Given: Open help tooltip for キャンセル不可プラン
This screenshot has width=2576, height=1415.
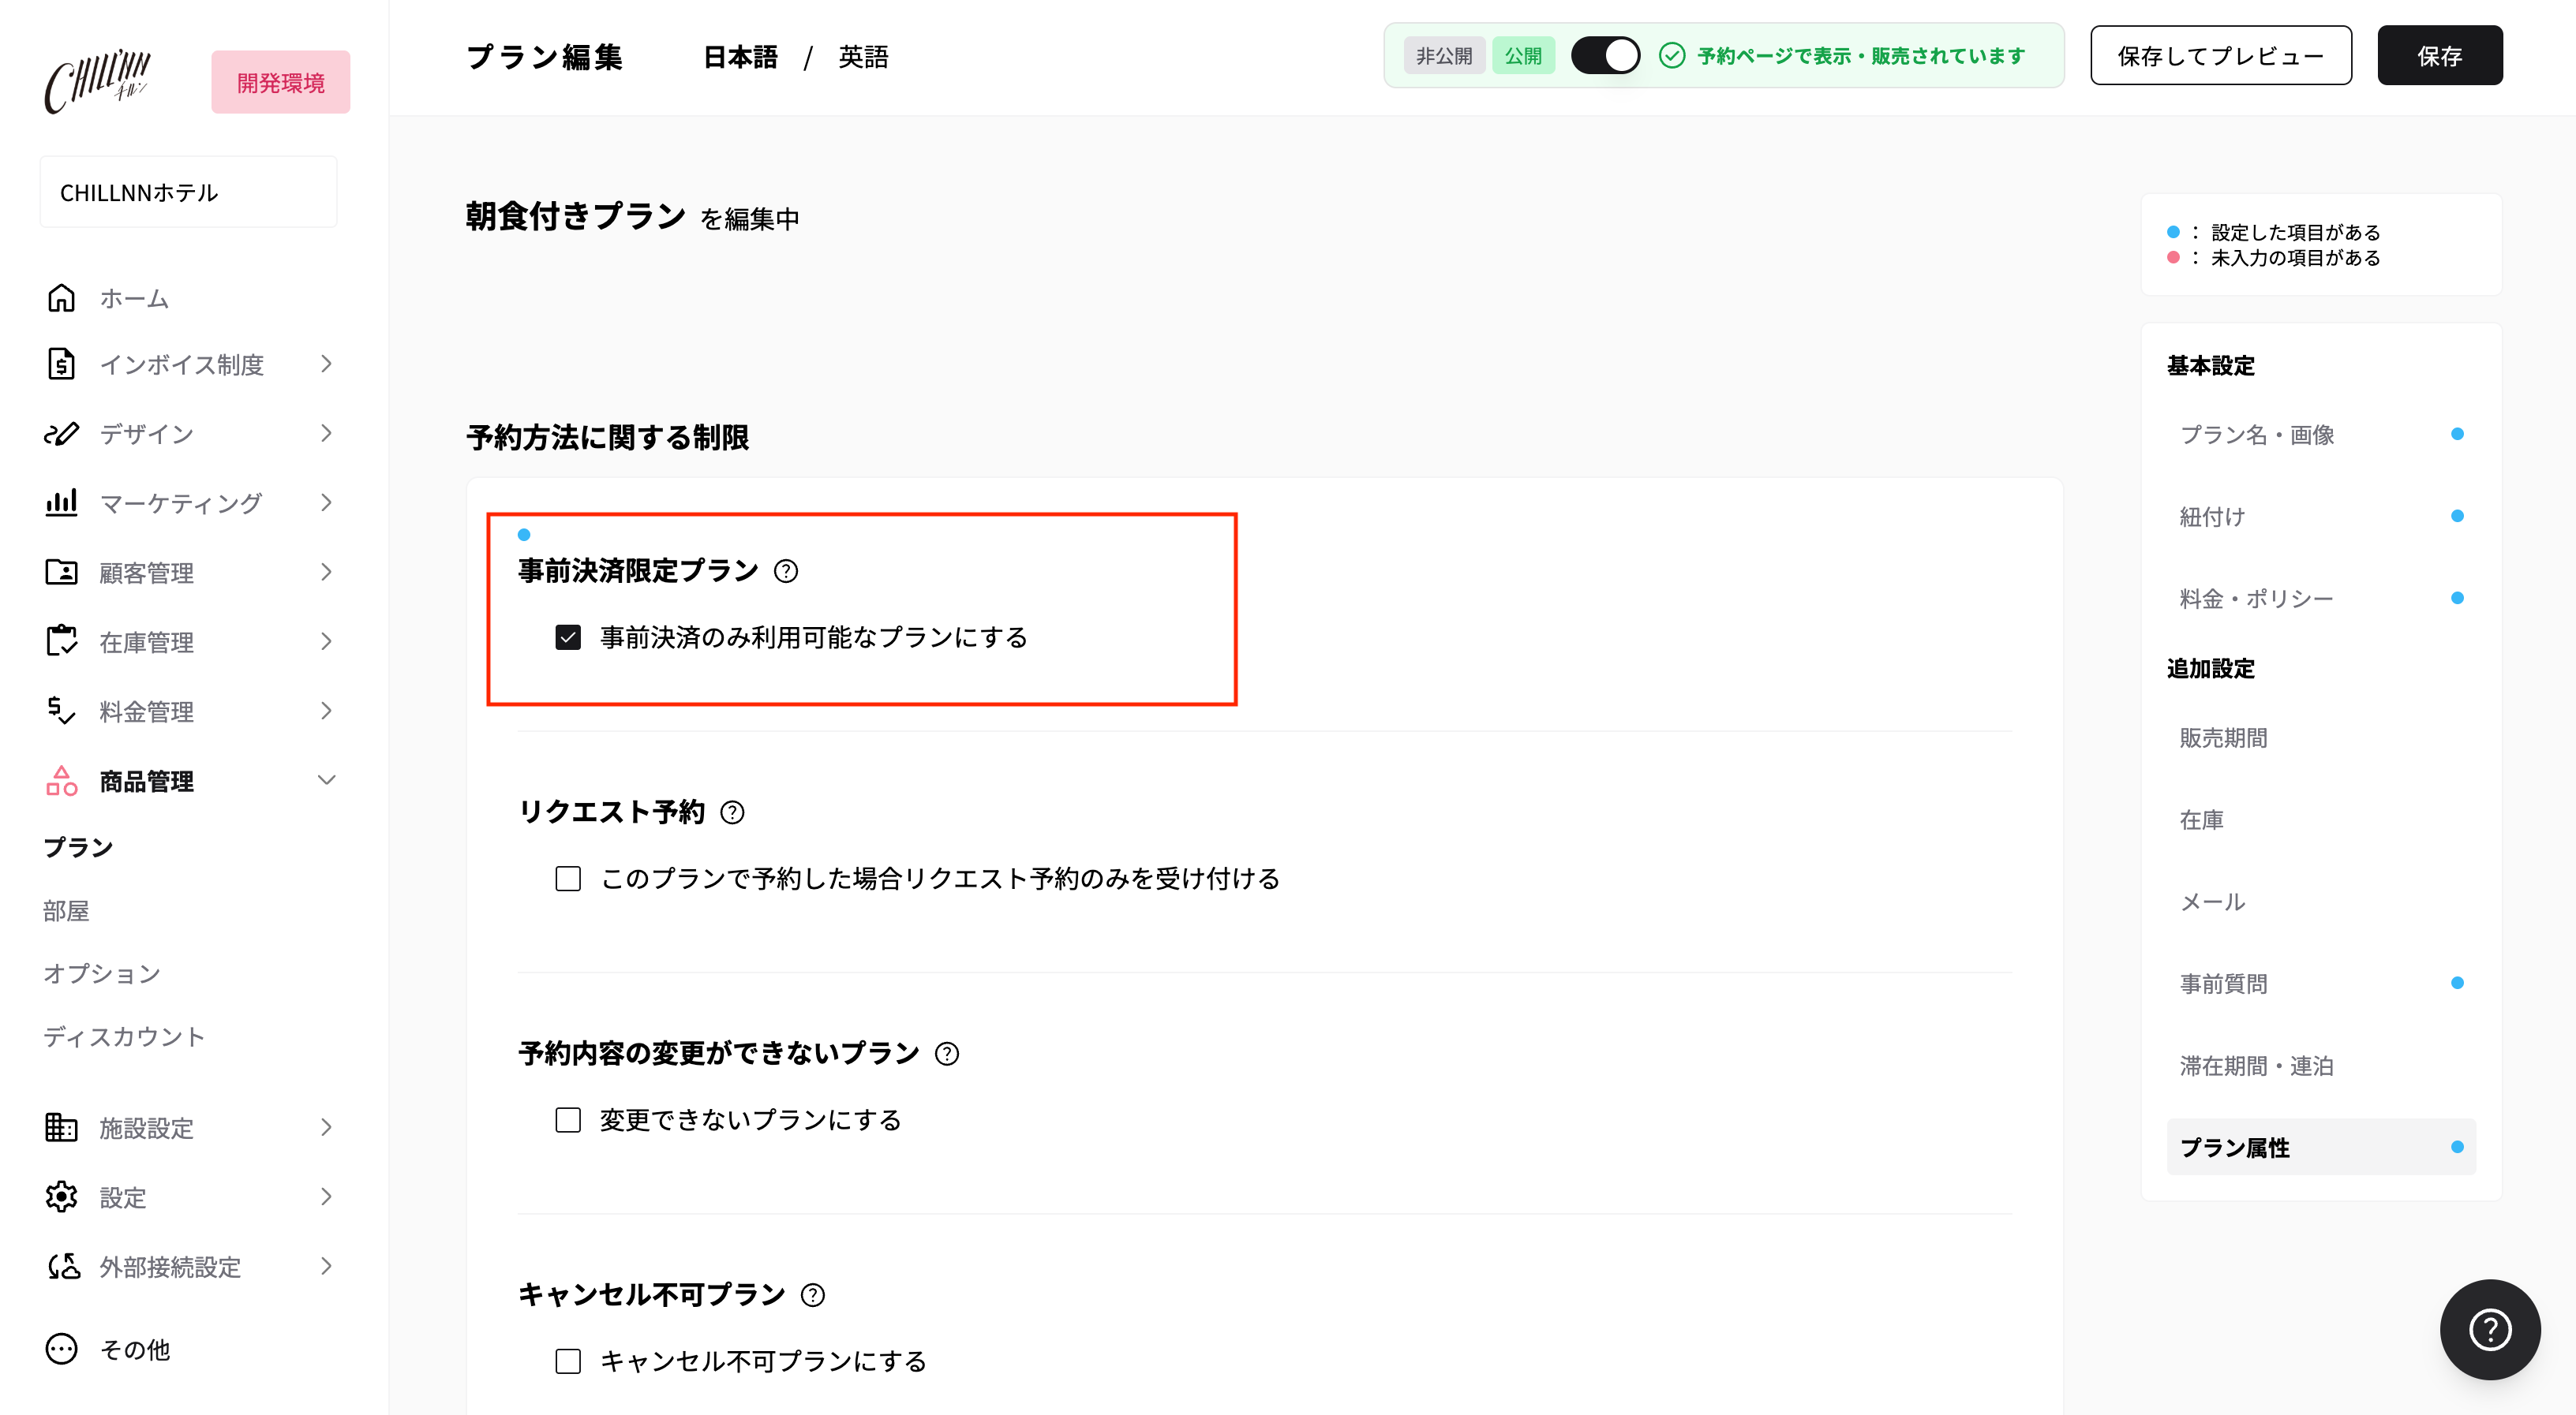Looking at the screenshot, I should click(x=813, y=1295).
